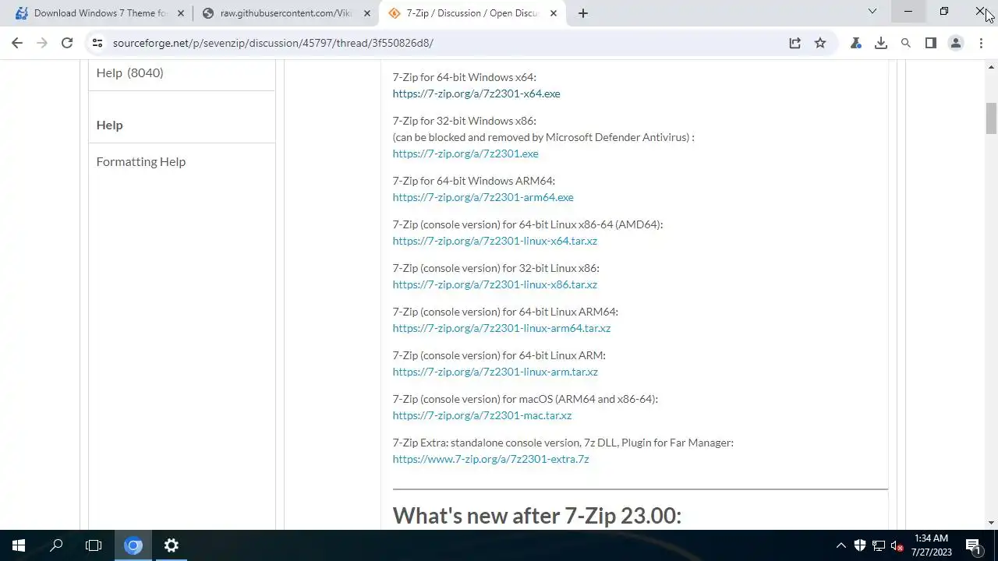Image resolution: width=998 pixels, height=561 pixels.
Task: Click text '7-Zip for 64-bit Windows x64:'
Action: pos(464,77)
